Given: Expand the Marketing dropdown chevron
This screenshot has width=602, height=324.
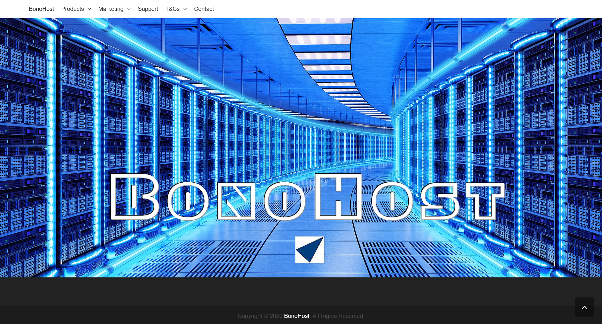Looking at the screenshot, I should (x=129, y=9).
